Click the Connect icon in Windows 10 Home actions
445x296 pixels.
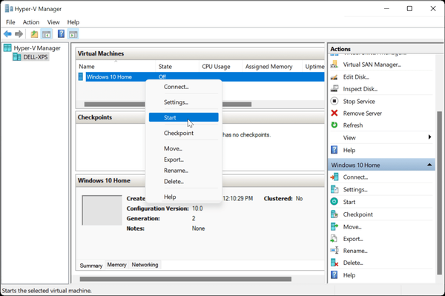334,177
